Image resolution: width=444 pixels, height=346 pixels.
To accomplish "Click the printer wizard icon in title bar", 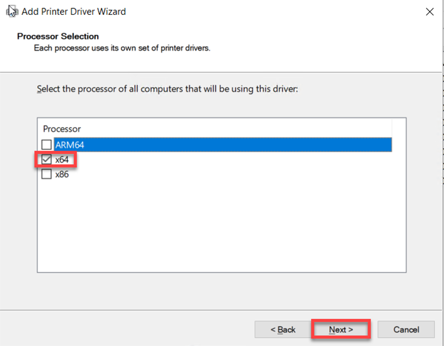I will 12,11.
